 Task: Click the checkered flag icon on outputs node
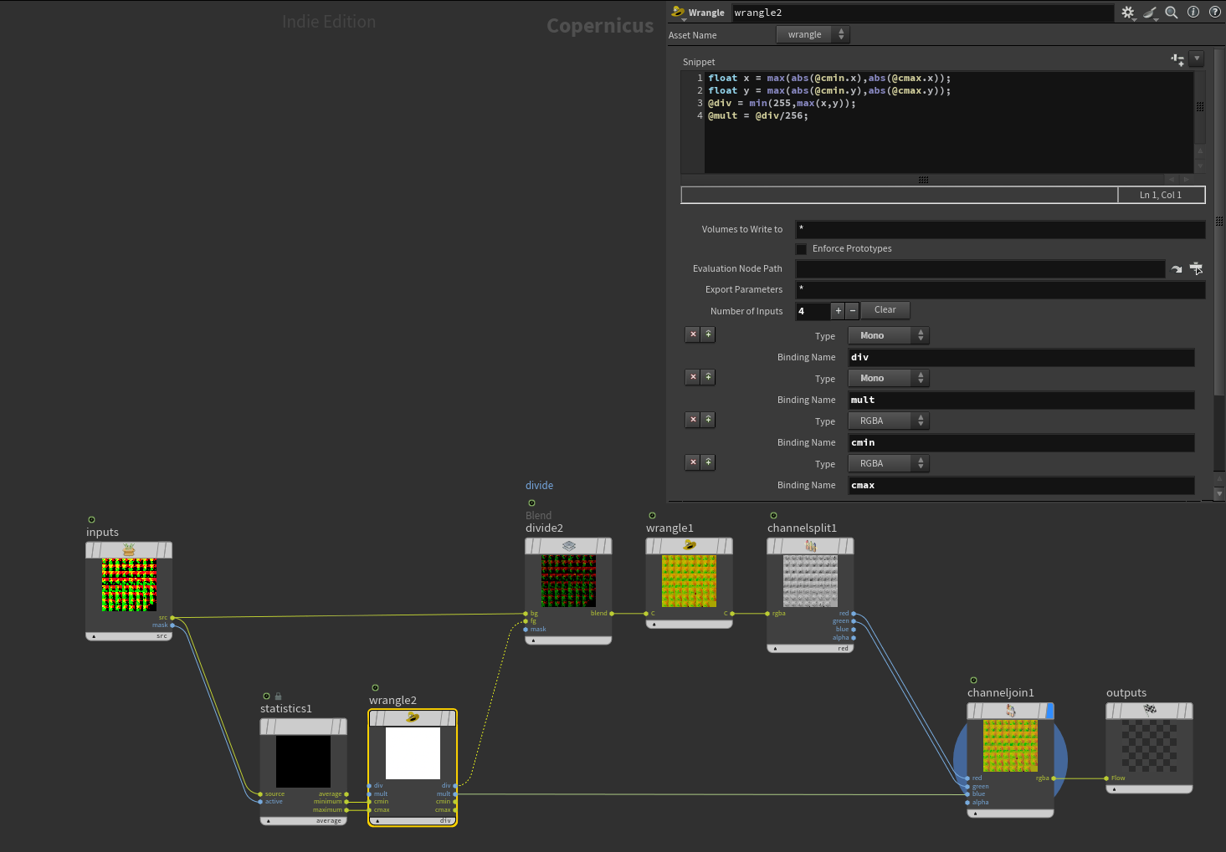point(1150,710)
